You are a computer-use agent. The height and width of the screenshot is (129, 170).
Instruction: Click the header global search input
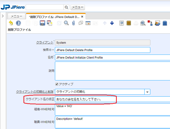45,7
